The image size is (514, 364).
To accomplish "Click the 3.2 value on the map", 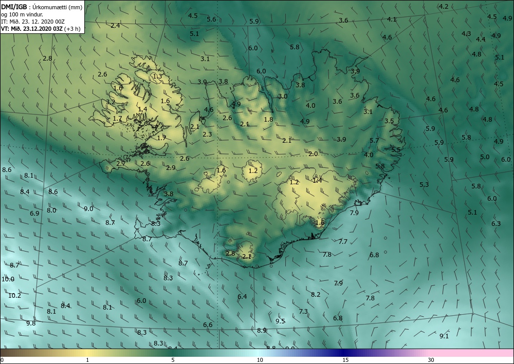I will coord(111,102).
